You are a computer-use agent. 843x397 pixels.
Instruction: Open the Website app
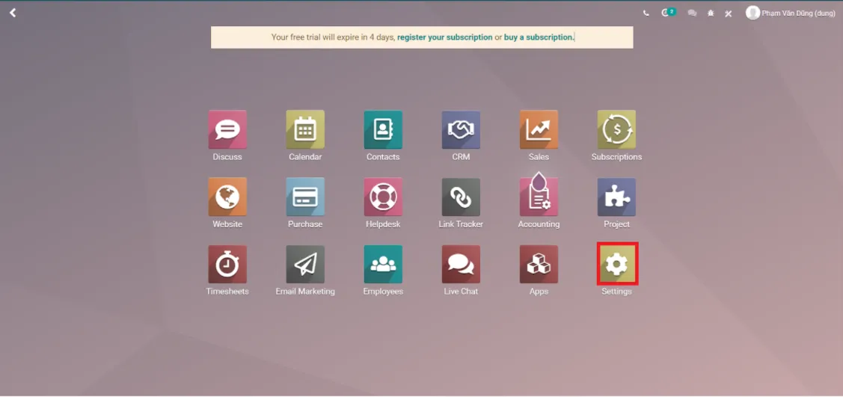click(227, 197)
